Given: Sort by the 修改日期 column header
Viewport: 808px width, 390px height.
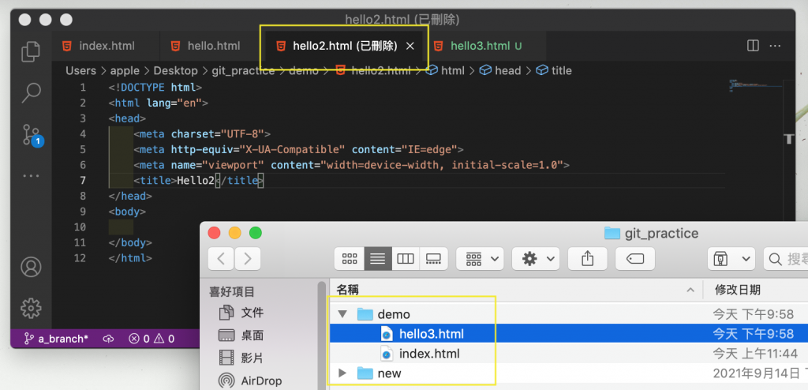Looking at the screenshot, I should tap(756, 290).
